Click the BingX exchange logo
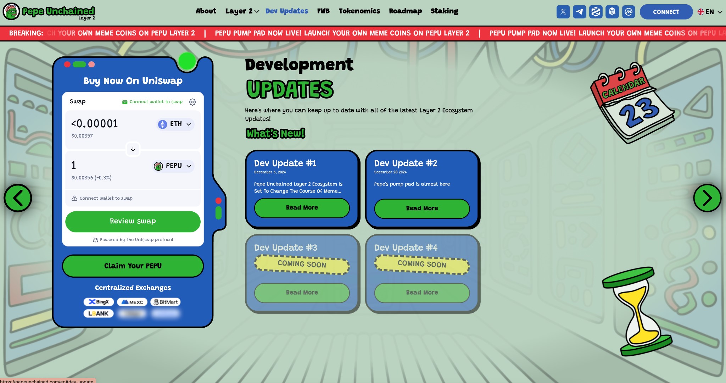Image resolution: width=726 pixels, height=383 pixels. [99, 302]
